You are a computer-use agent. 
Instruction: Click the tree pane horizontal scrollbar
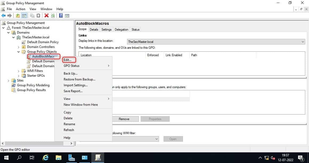pyautogui.click(x=34, y=144)
